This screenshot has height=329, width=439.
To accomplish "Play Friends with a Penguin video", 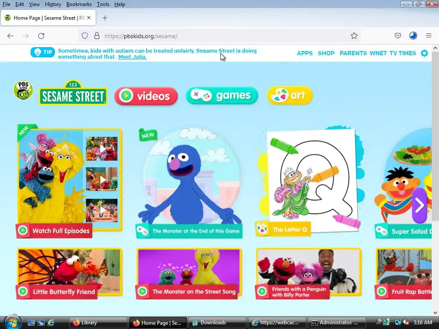I will (x=309, y=274).
